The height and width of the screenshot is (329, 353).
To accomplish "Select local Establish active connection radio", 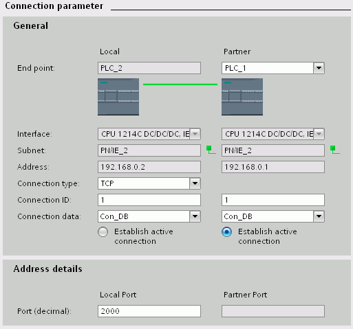I will point(103,232).
